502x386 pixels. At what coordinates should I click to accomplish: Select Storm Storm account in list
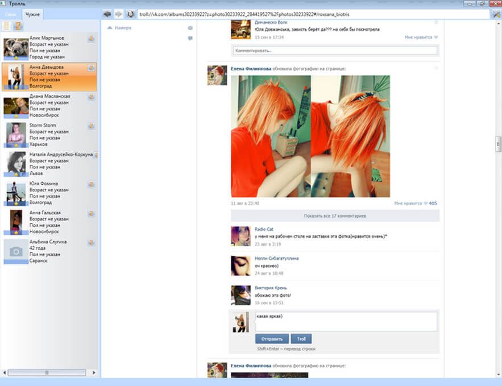coord(49,135)
